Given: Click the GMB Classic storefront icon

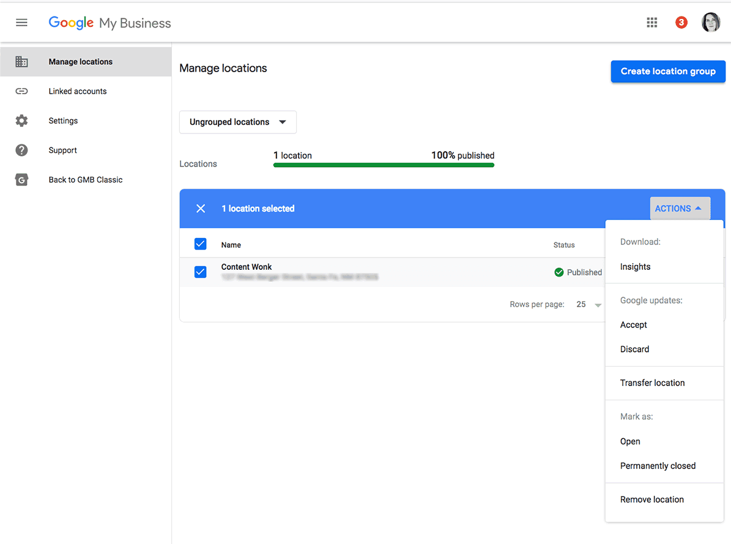Looking at the screenshot, I should pyautogui.click(x=21, y=180).
